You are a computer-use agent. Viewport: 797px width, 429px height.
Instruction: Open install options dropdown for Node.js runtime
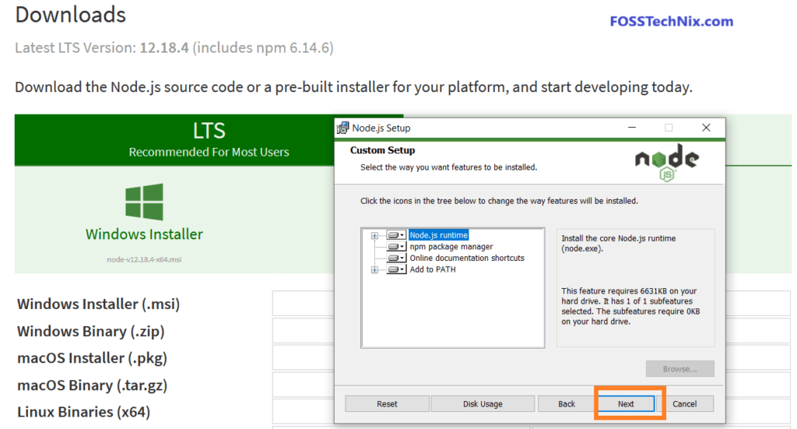pos(396,235)
